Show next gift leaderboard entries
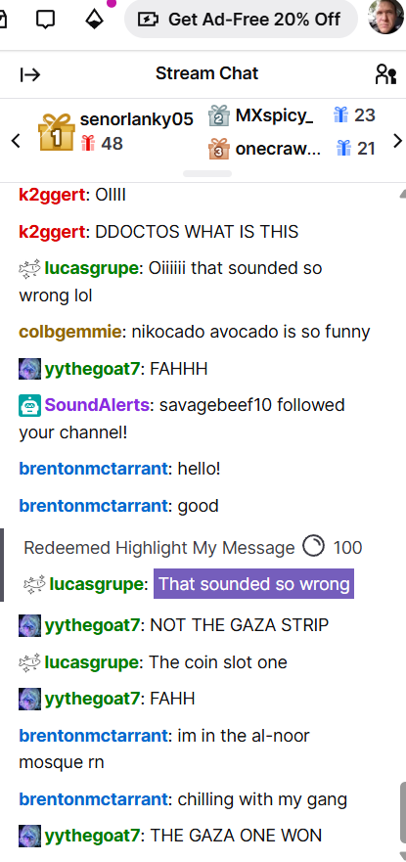Viewport: 406px width, 862px height. pyautogui.click(x=397, y=141)
